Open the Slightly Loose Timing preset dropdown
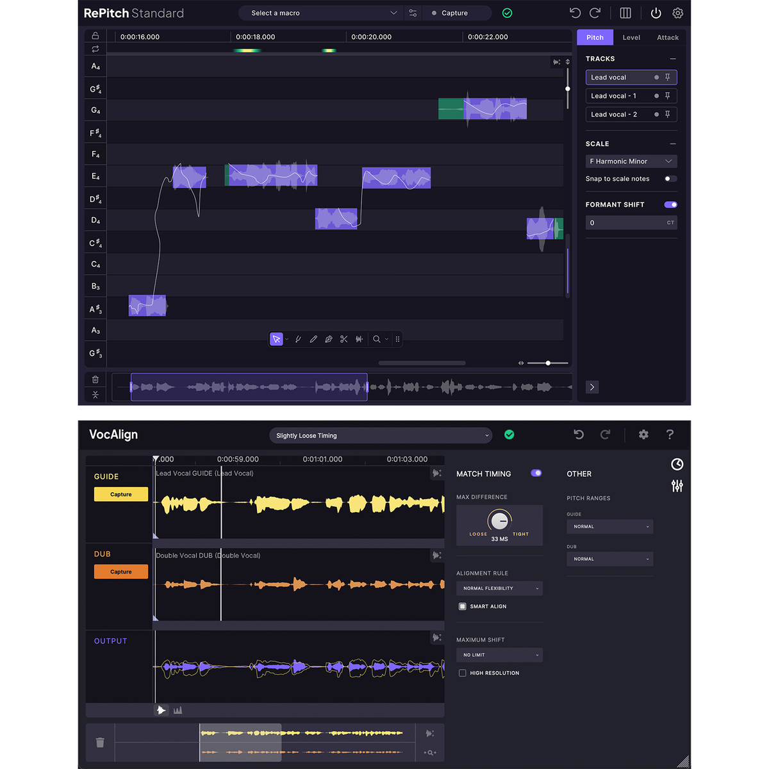Image resolution: width=769 pixels, height=769 pixels. coord(380,435)
